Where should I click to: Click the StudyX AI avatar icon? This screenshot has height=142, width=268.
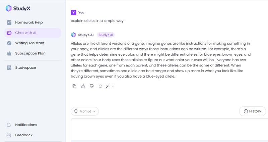point(73,35)
